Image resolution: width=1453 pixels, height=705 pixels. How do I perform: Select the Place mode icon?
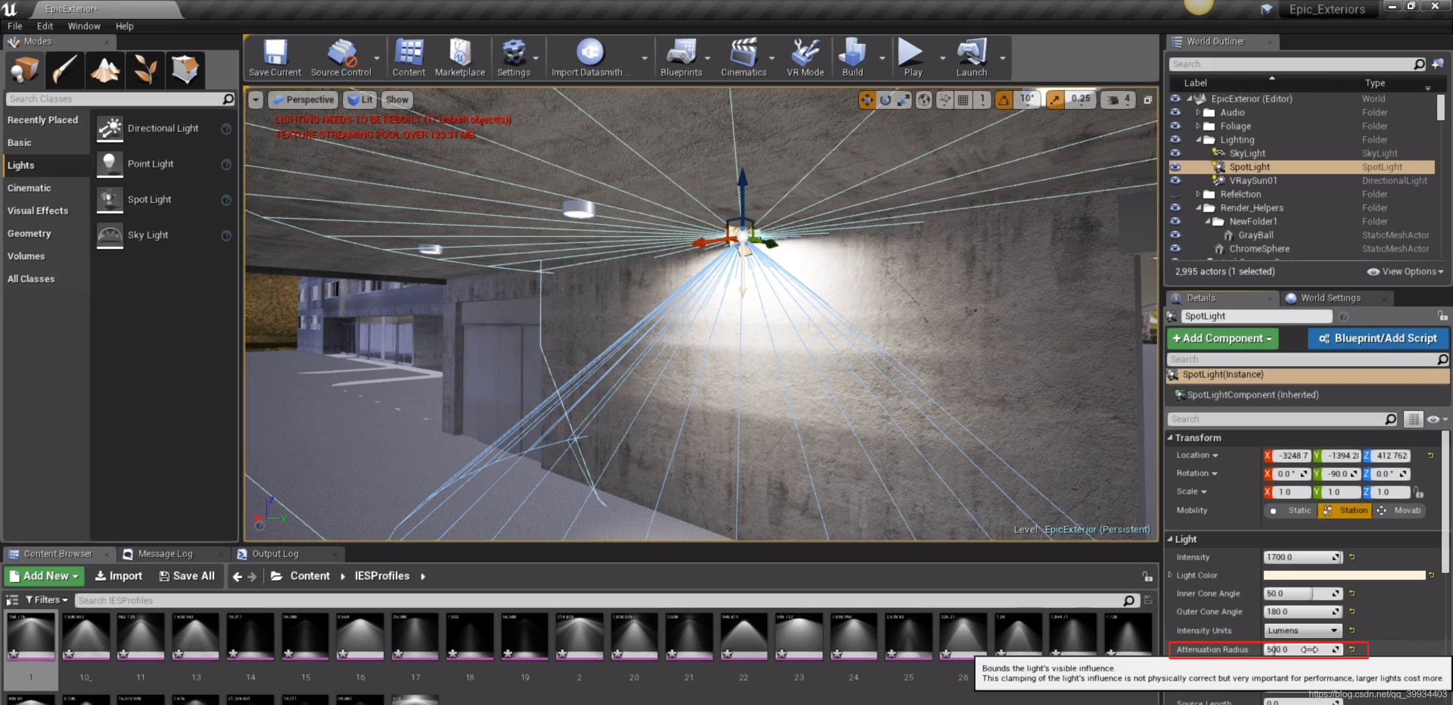[x=24, y=70]
